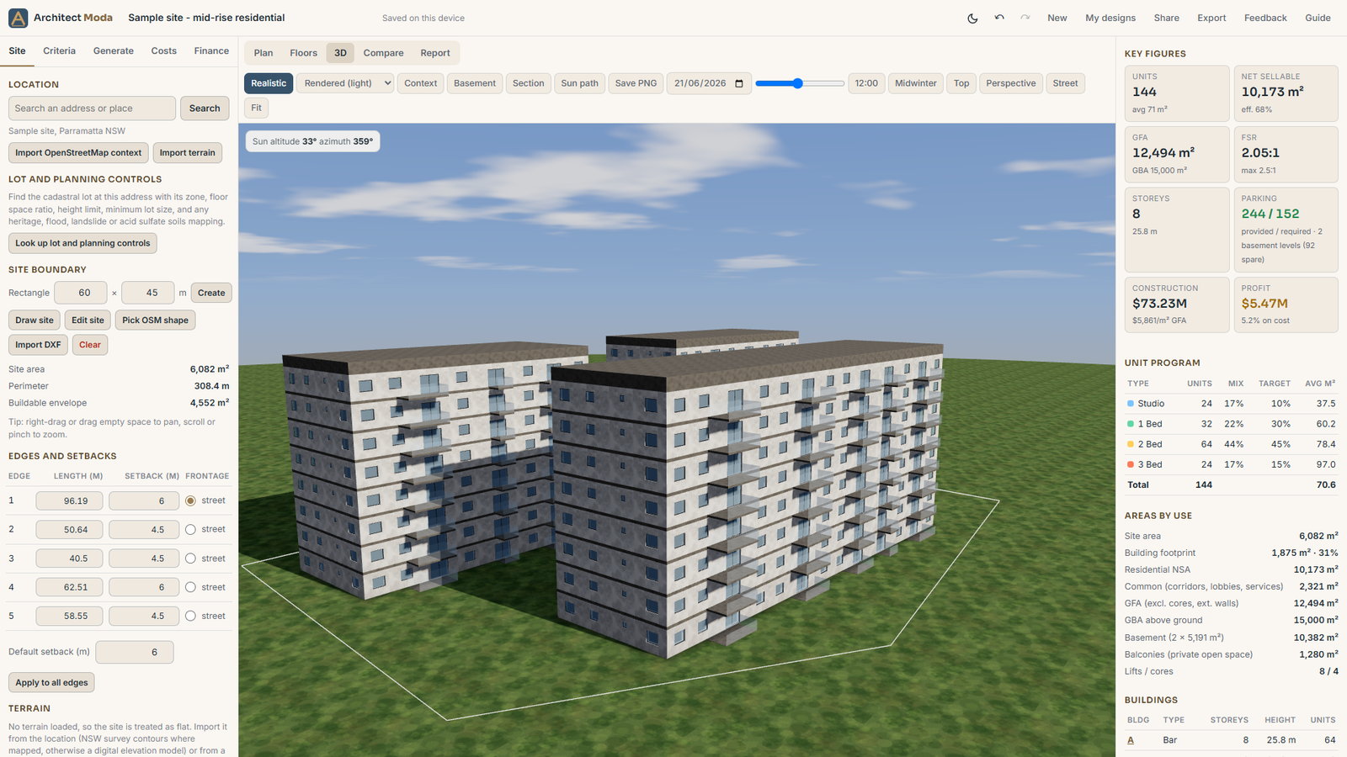1347x757 pixels.
Task: Switch camera to Top view
Action: tap(961, 83)
